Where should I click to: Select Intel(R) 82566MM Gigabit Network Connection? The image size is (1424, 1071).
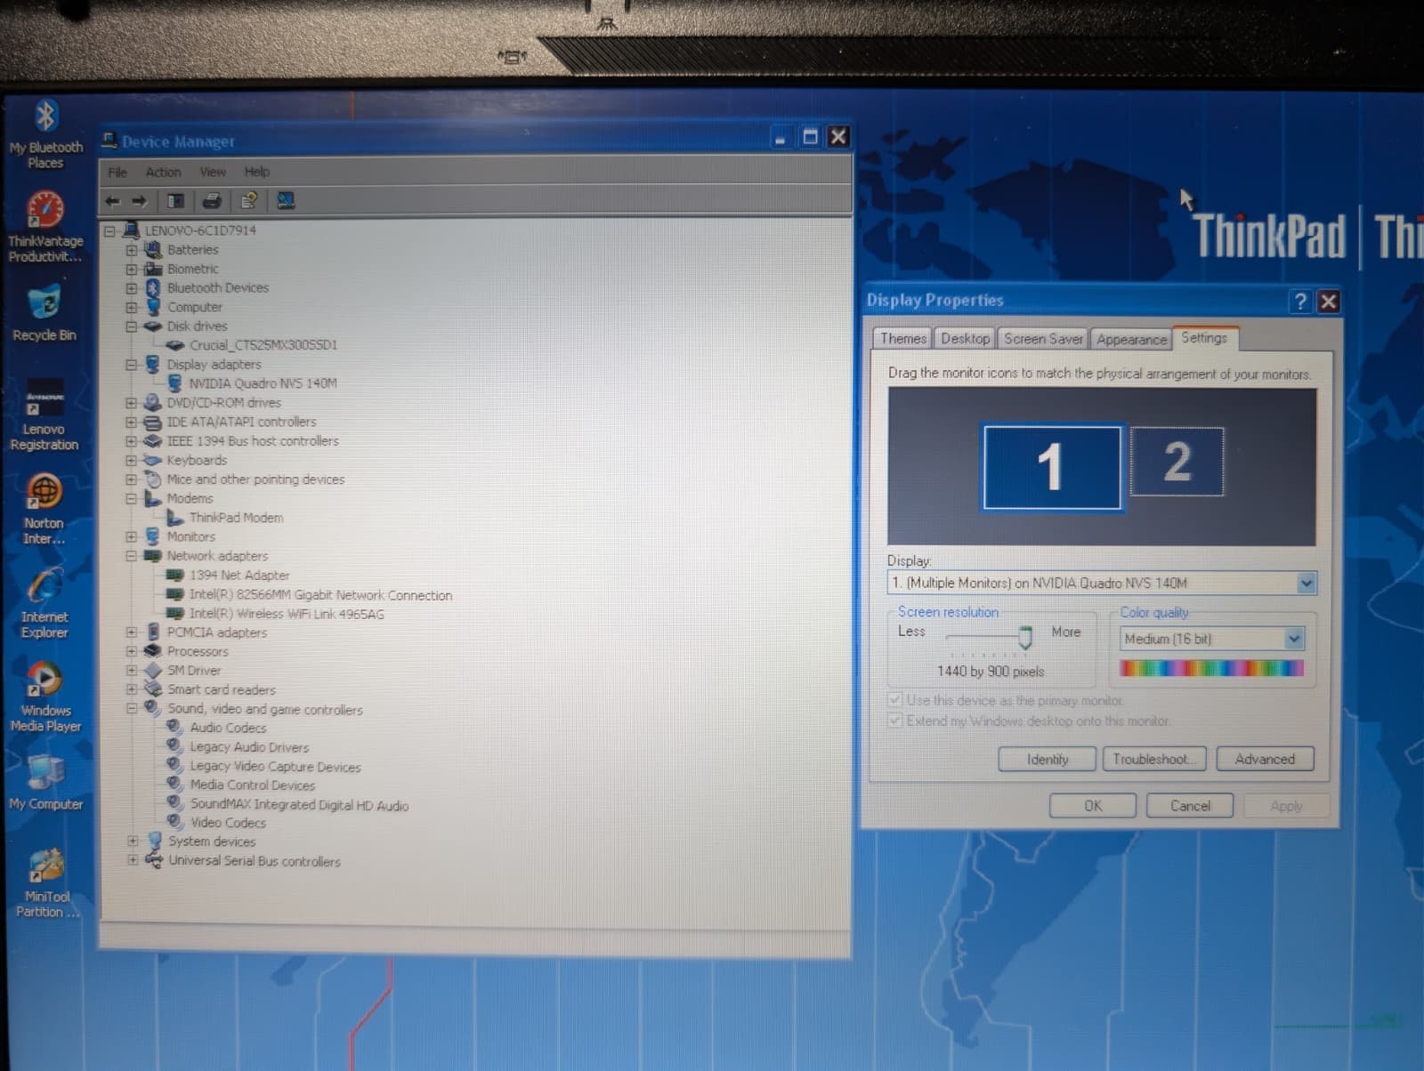pyautogui.click(x=320, y=595)
